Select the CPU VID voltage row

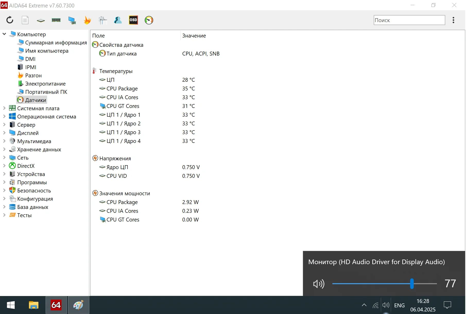[x=278, y=176]
